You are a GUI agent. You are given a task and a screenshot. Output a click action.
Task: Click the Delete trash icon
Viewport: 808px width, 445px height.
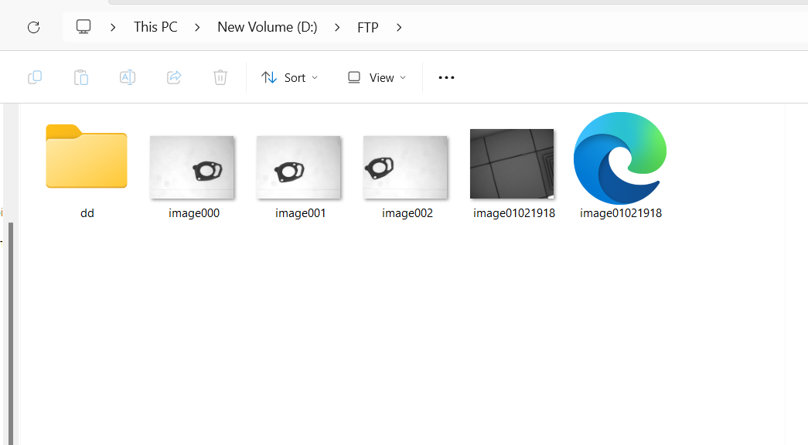pyautogui.click(x=220, y=78)
